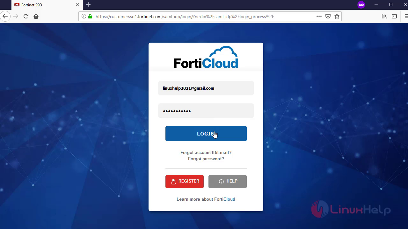Bookmark this page with the star
Image resolution: width=408 pixels, height=229 pixels.
(337, 17)
